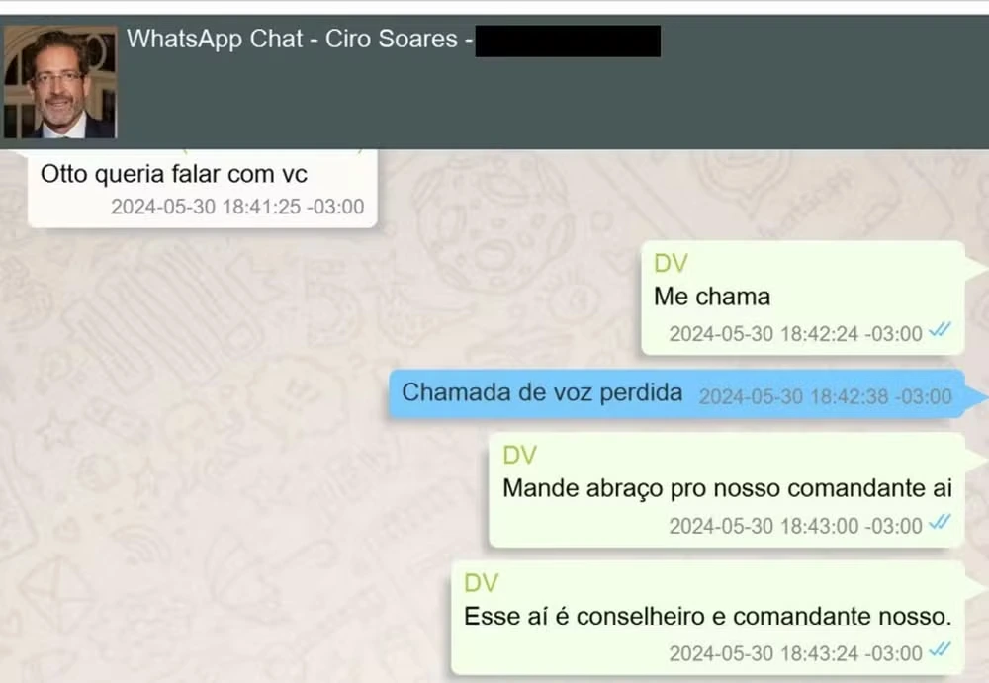The image size is (989, 683).
Task: Open the 'Chamada de voz perdida' call notice
Action: pyautogui.click(x=676, y=394)
